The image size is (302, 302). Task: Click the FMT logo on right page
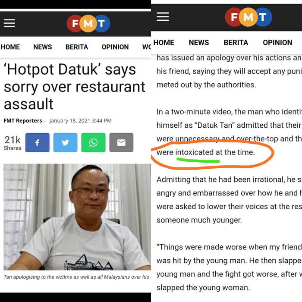click(x=248, y=17)
